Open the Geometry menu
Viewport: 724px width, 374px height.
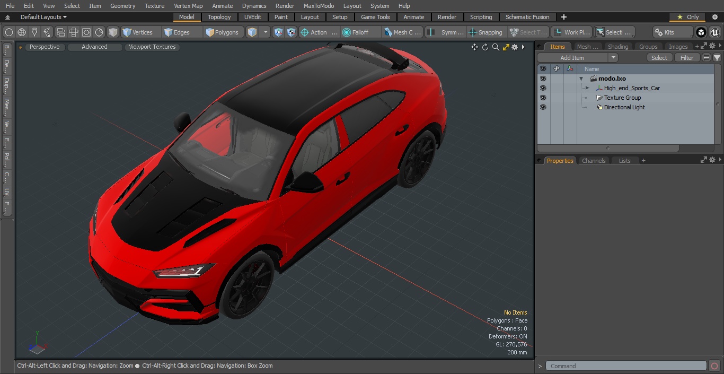click(122, 6)
